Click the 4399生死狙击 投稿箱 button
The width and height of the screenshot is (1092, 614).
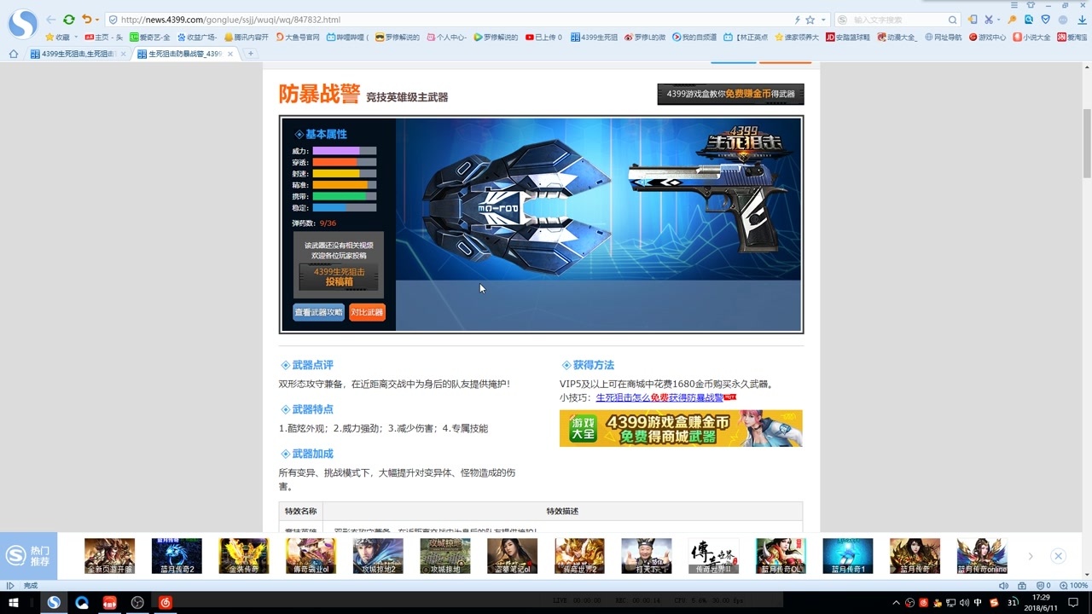click(x=339, y=277)
